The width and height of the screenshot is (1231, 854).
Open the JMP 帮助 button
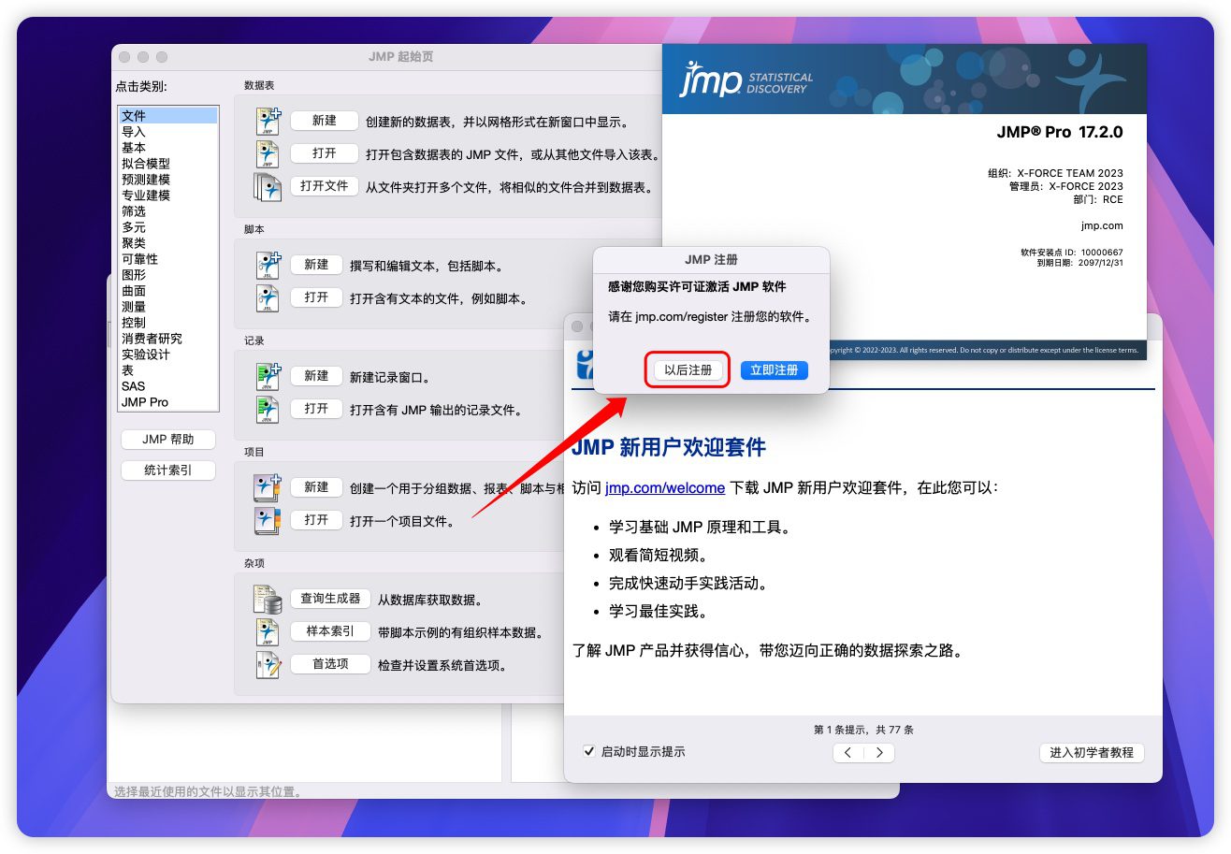[168, 440]
